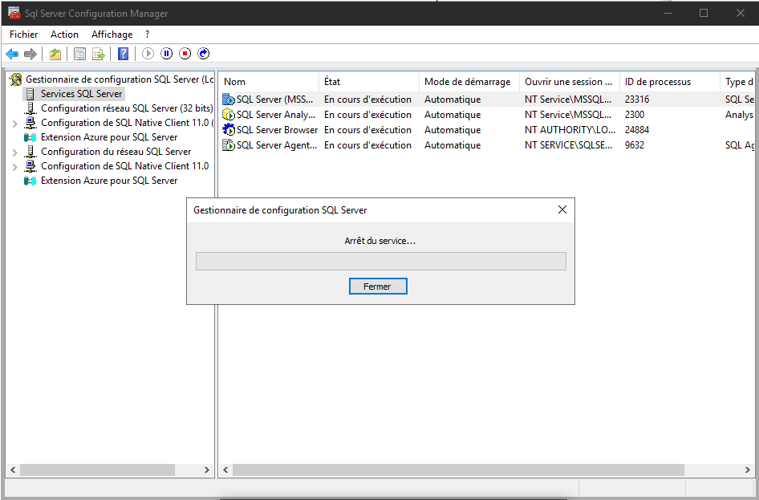Expand the last Configuration de SQL Native Client 11.0 node
Viewport: 759px width, 500px height.
15,167
